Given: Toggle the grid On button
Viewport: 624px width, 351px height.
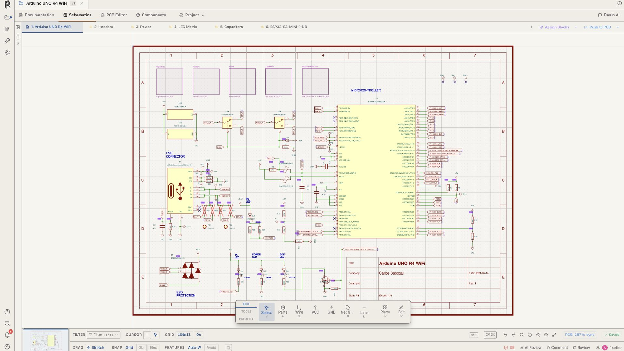Looking at the screenshot, I should 198,335.
